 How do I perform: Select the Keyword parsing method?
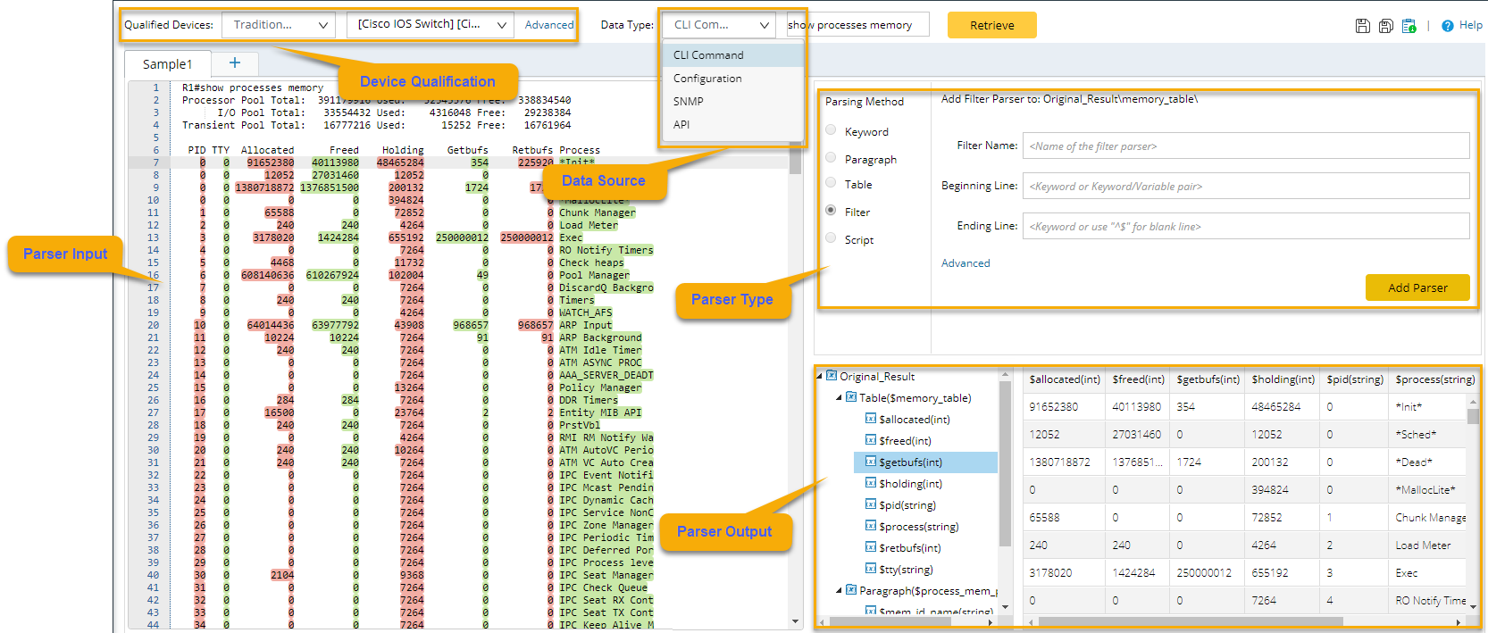831,130
